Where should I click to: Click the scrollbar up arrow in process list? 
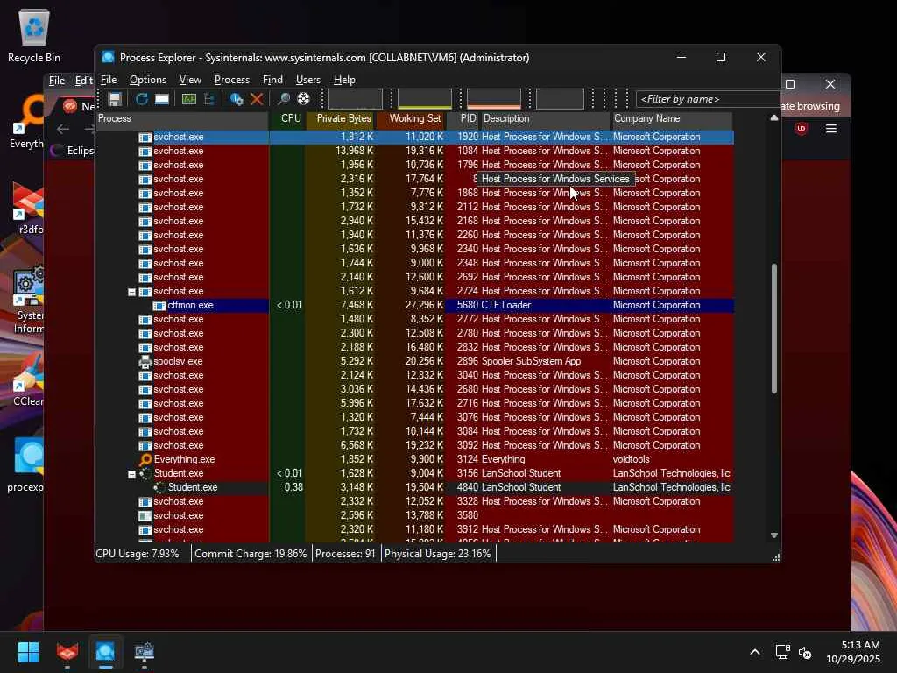coord(774,118)
